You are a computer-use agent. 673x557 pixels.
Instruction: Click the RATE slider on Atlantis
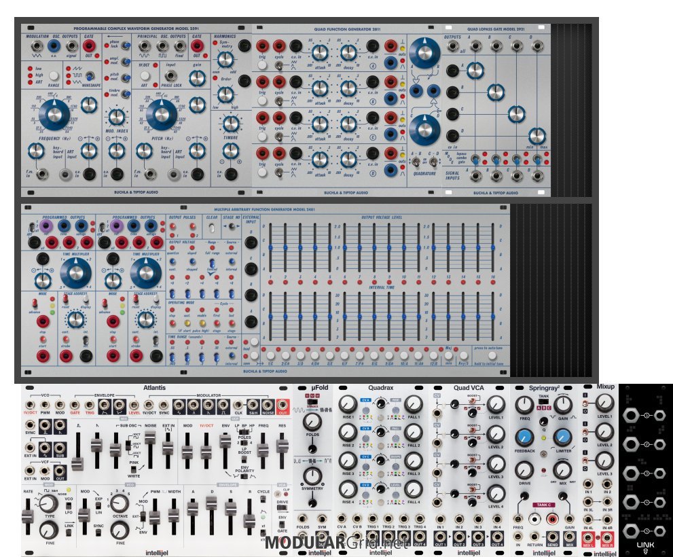pos(27,517)
